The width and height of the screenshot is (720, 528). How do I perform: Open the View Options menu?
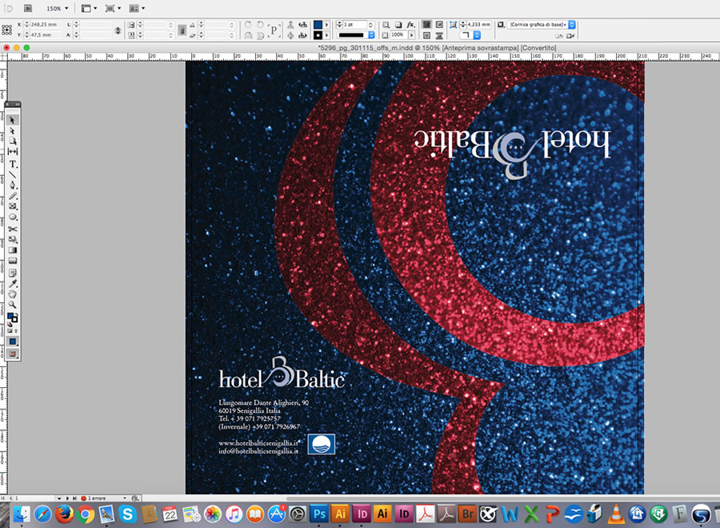pos(88,8)
